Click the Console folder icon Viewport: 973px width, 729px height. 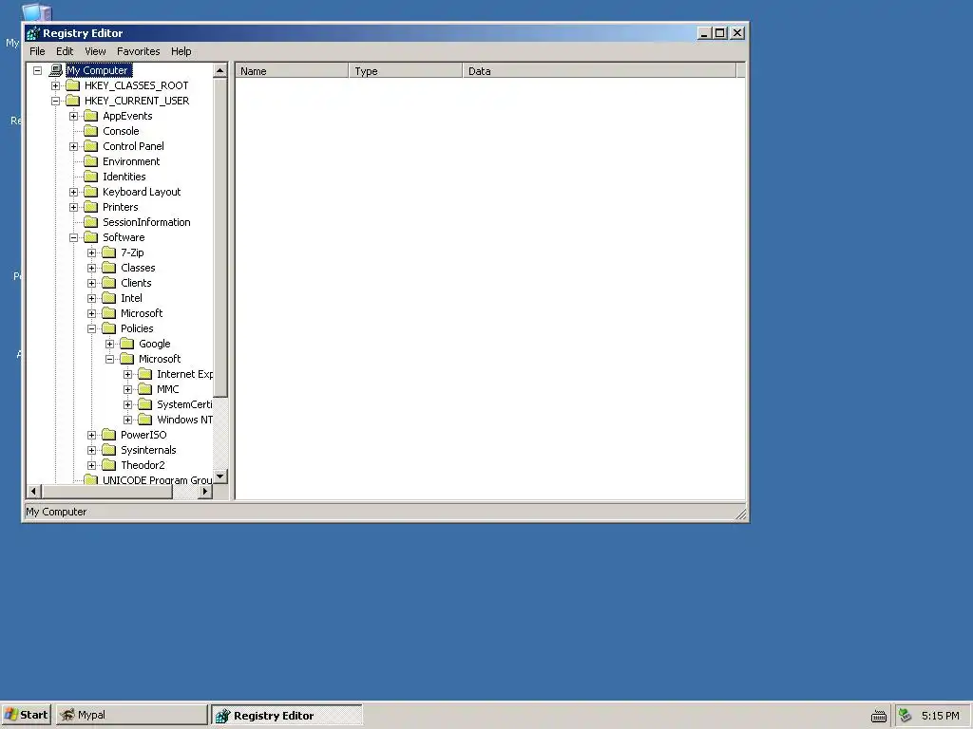click(x=91, y=131)
